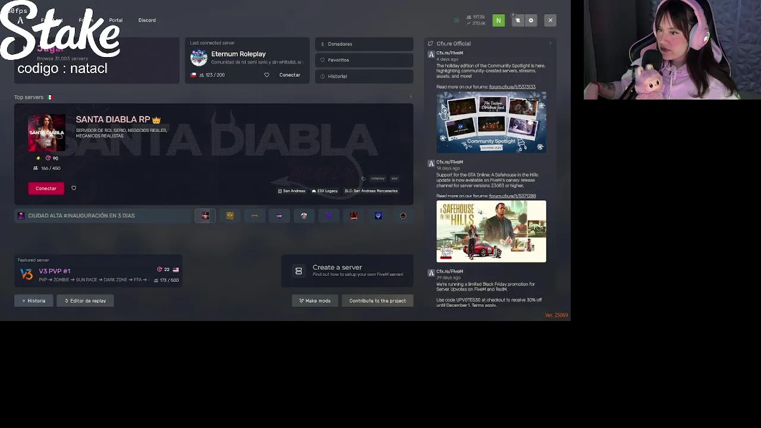The width and height of the screenshot is (761, 428).
Task: Click the ESX Legacy gametype label
Action: 325,191
